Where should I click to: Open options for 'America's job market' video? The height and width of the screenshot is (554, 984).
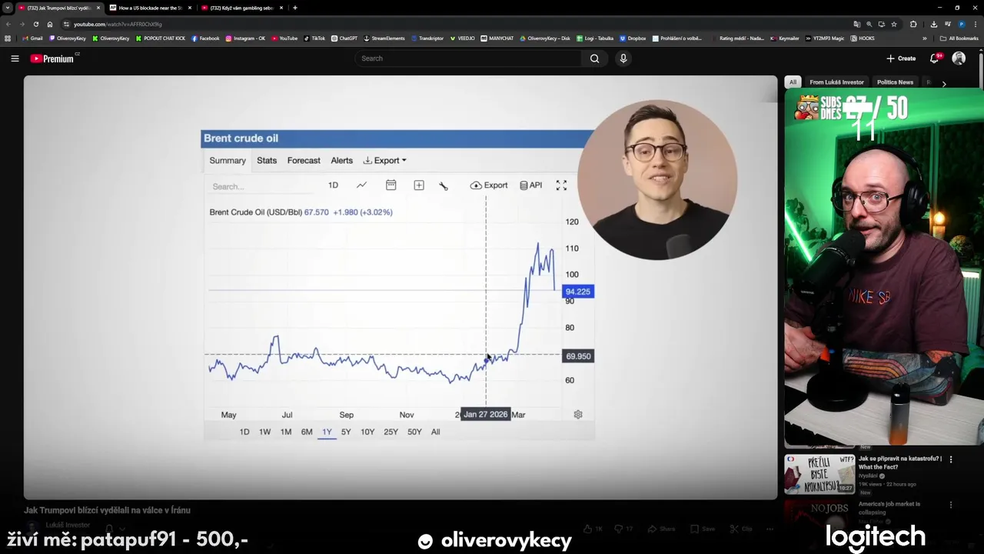tap(951, 505)
